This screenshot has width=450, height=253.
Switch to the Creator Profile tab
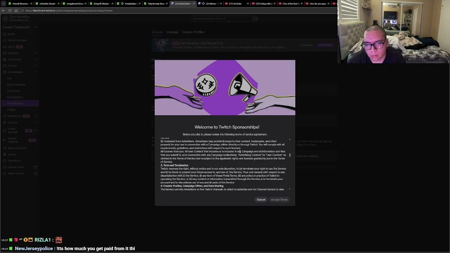pos(193,32)
